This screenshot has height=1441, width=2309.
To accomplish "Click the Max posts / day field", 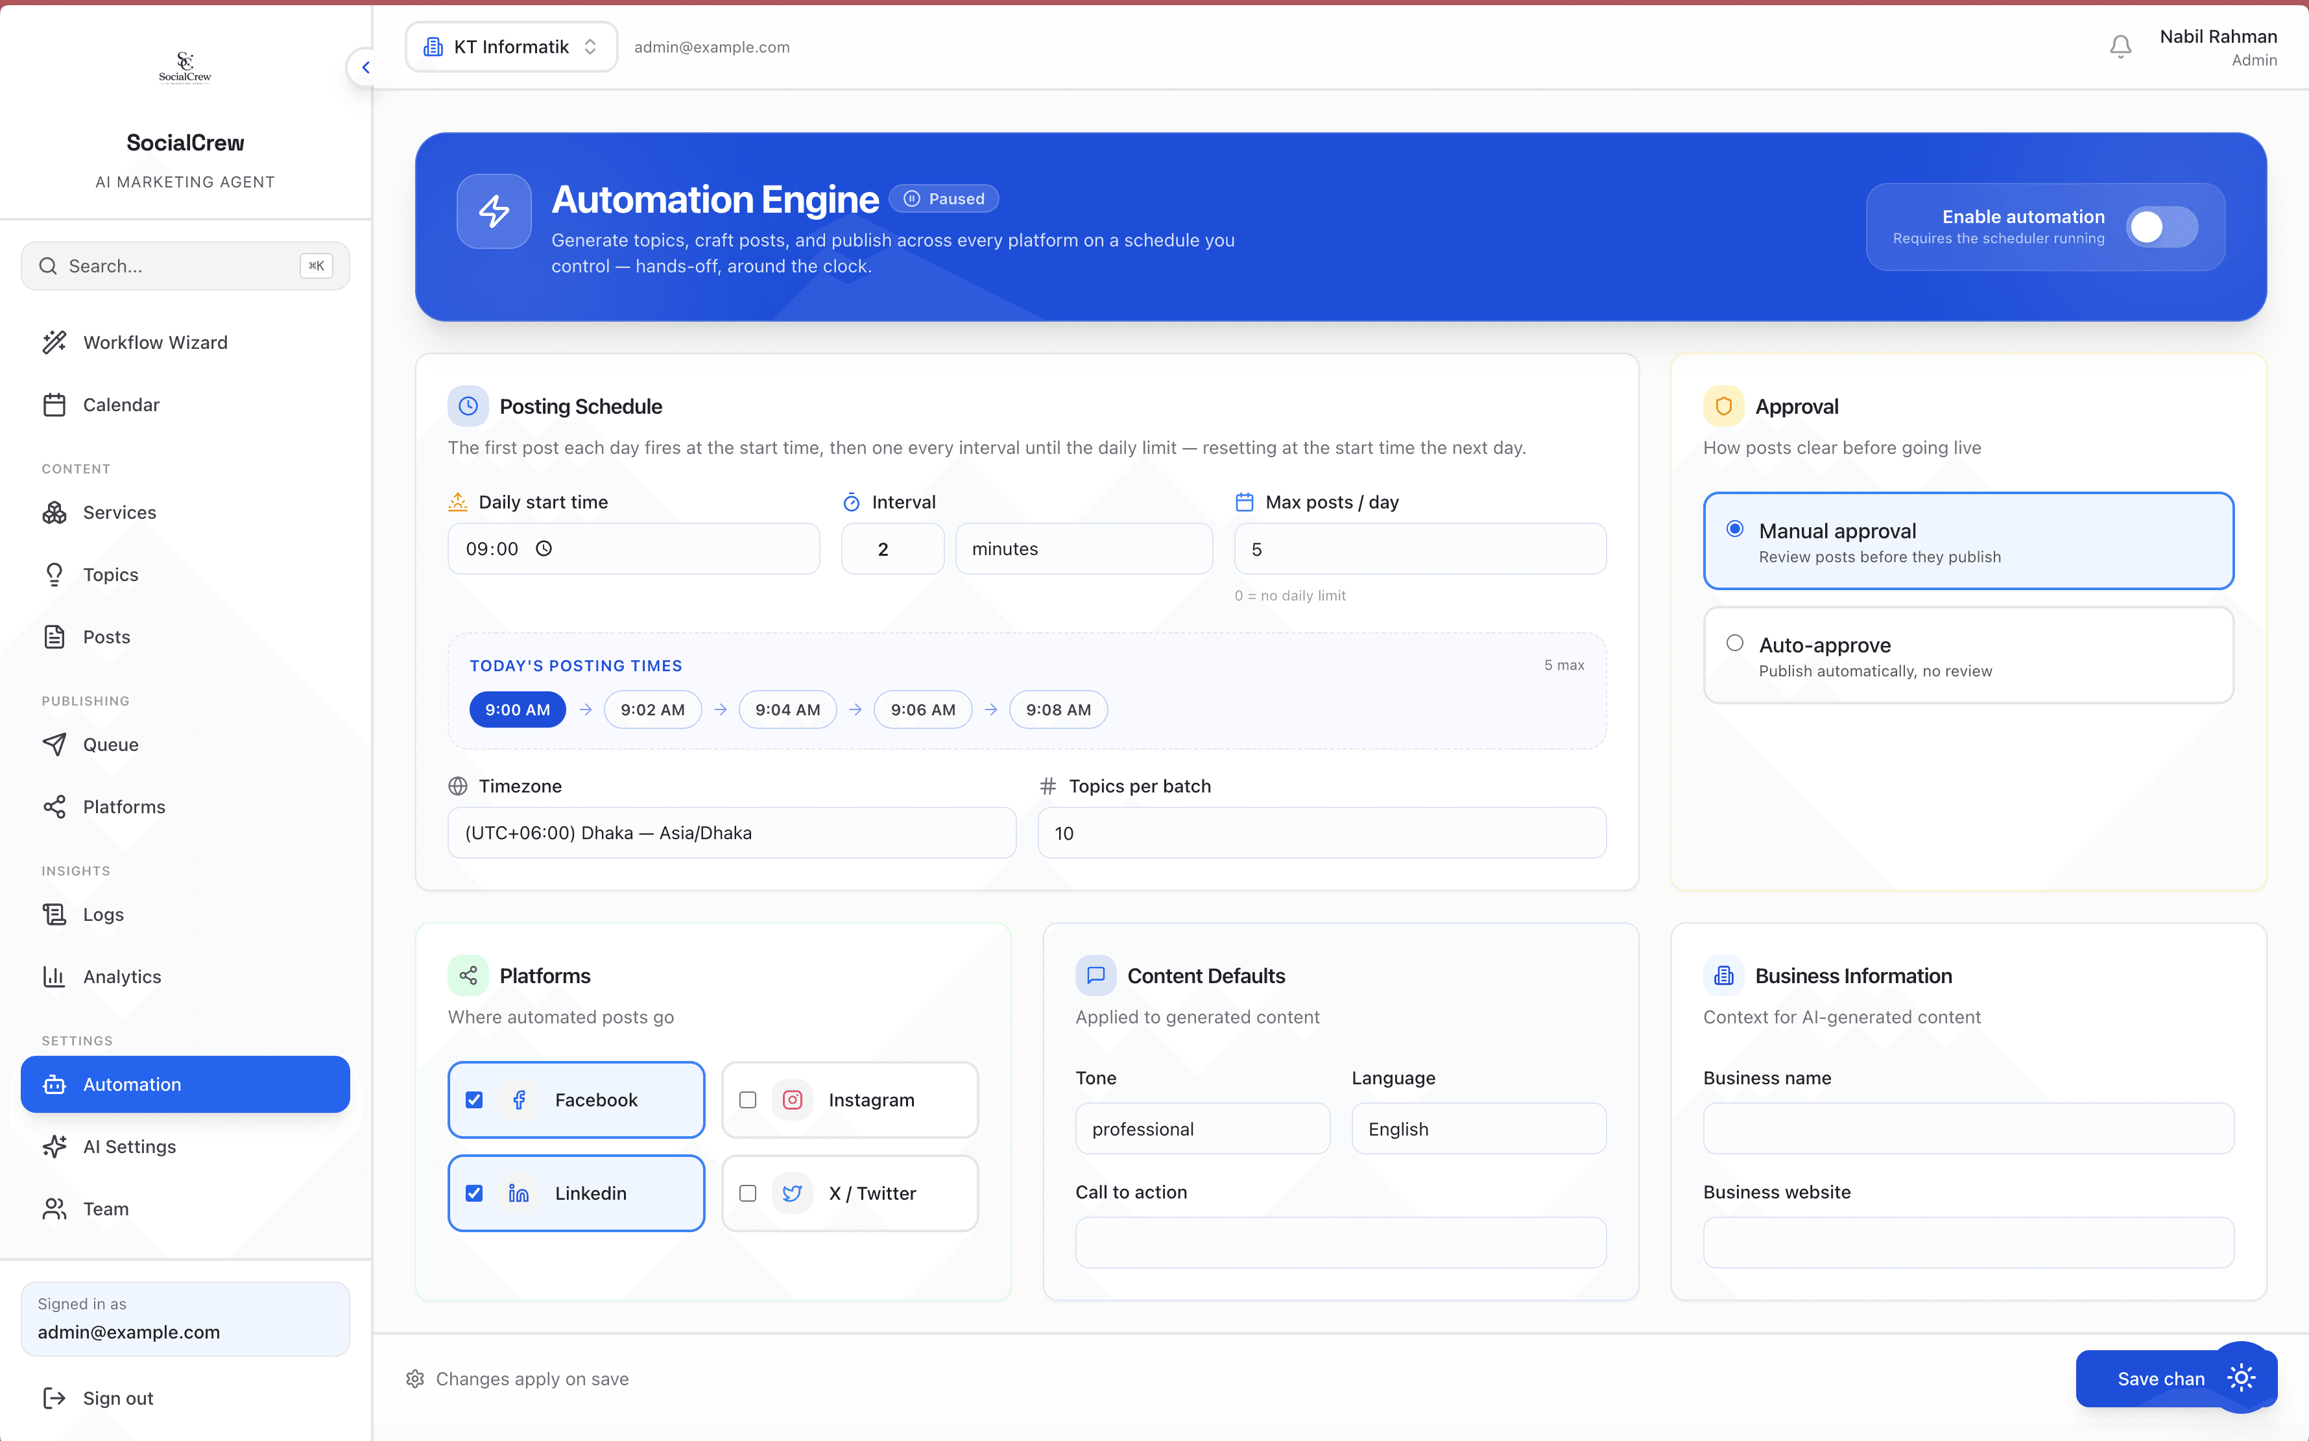I will coord(1420,549).
